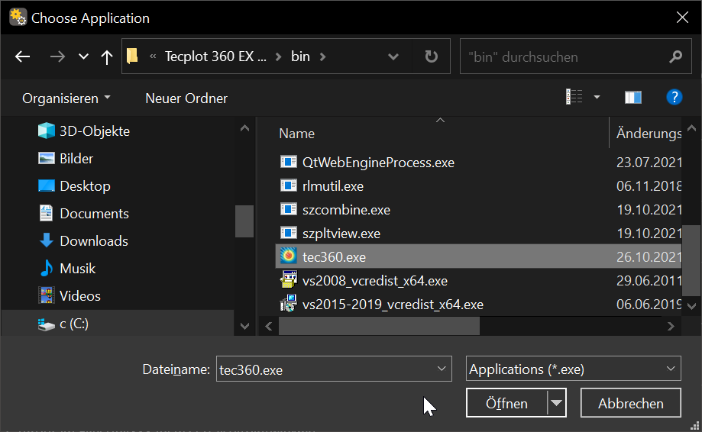Open the Applications (*.exe) filter dropdown
Screen dimensions: 702x432
tap(573, 369)
